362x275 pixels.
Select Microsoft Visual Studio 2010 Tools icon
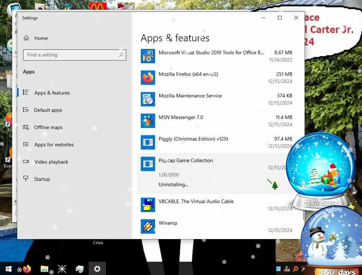pos(148,56)
